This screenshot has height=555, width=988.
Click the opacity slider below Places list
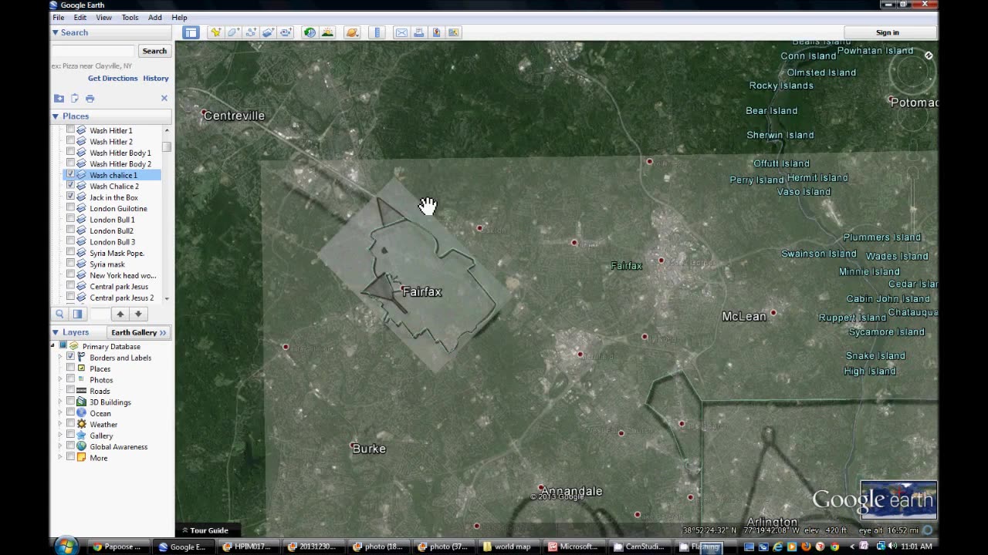click(x=100, y=314)
